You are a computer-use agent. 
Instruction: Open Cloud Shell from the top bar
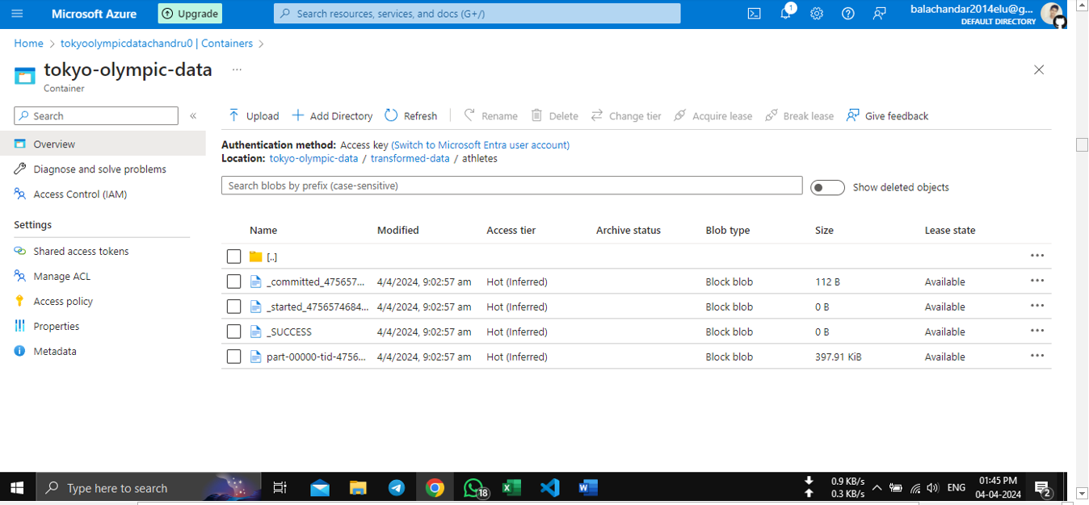coord(754,14)
